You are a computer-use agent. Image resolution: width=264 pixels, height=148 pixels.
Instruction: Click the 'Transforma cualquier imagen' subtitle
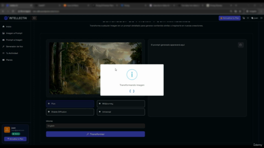[x=146, y=25]
